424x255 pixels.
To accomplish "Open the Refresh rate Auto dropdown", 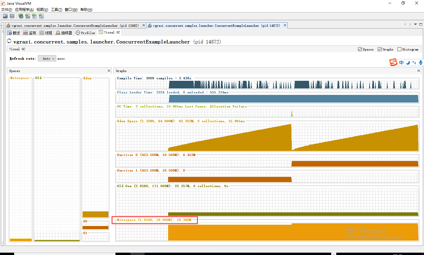I will pos(47,58).
